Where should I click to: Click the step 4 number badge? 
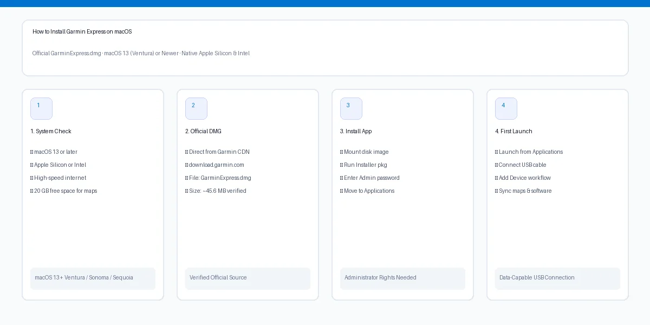pos(506,108)
